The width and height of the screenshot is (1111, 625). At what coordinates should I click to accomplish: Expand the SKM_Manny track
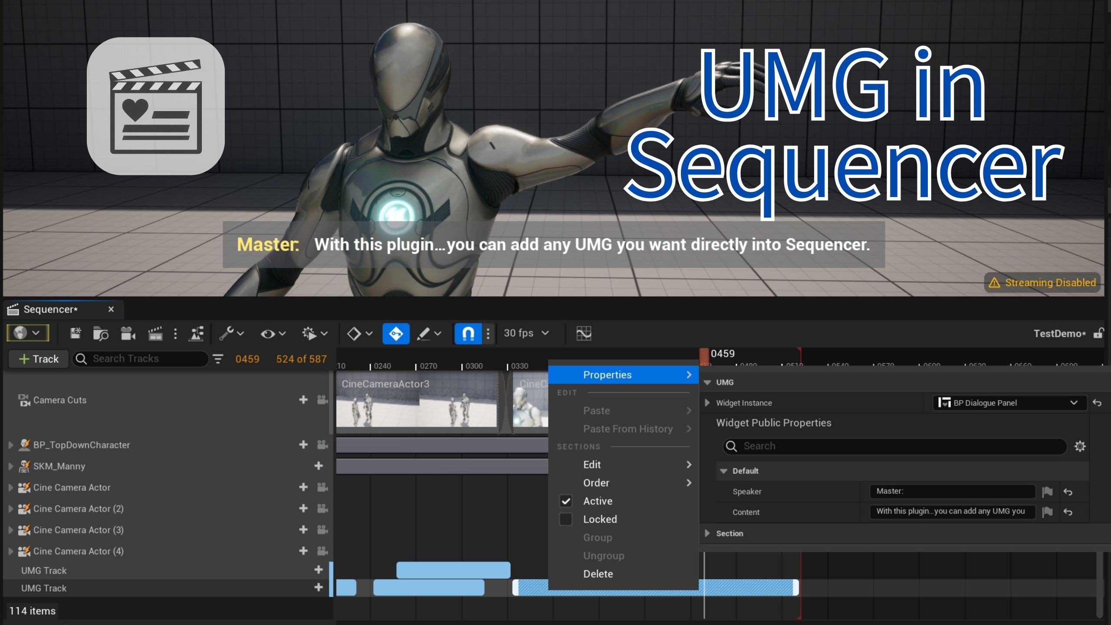point(11,466)
